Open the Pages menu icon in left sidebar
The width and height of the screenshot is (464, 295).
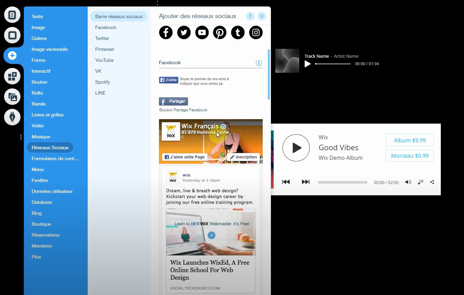12,15
